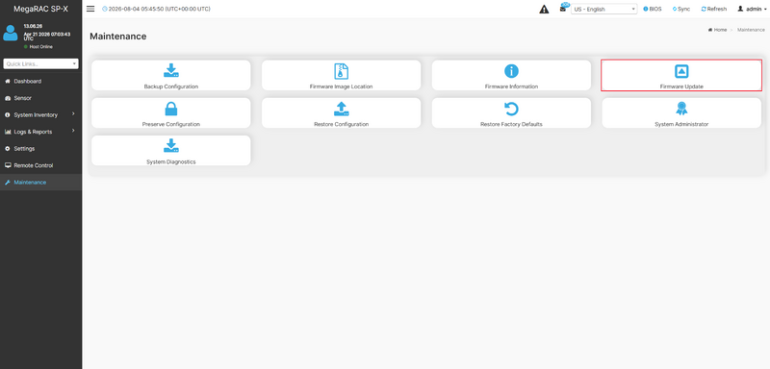
Task: Open the System Administrator tile
Action: (x=681, y=113)
